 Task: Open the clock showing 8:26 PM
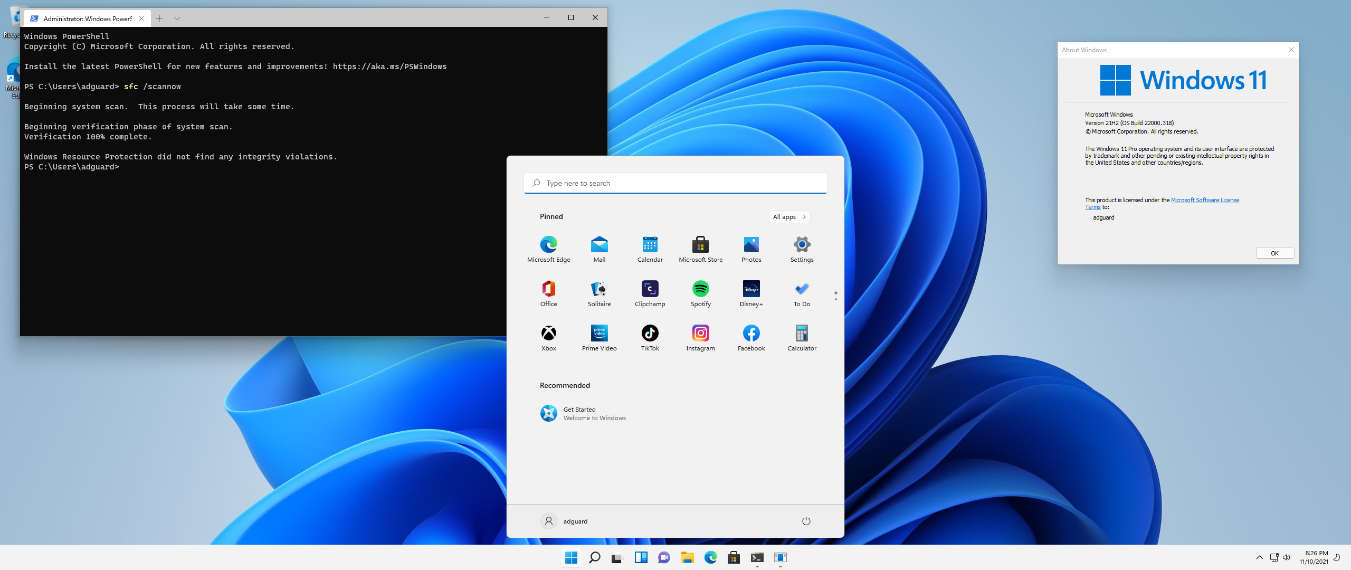click(x=1314, y=557)
